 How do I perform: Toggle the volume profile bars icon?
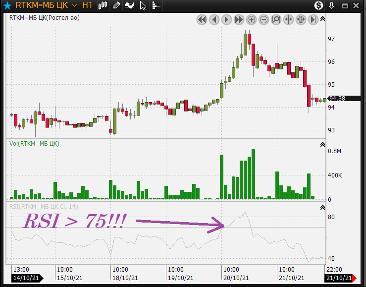point(156,5)
